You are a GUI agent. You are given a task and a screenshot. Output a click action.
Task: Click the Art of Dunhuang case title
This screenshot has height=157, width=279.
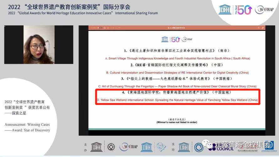click(177, 86)
